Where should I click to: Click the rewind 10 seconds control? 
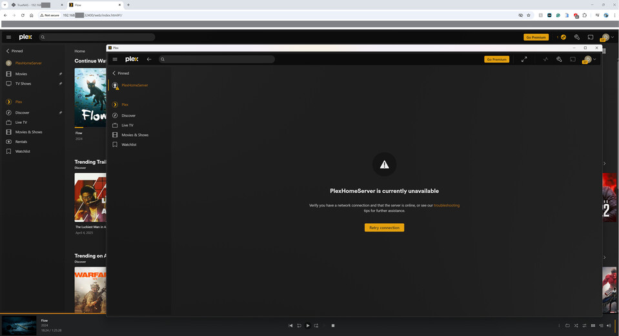(299, 326)
